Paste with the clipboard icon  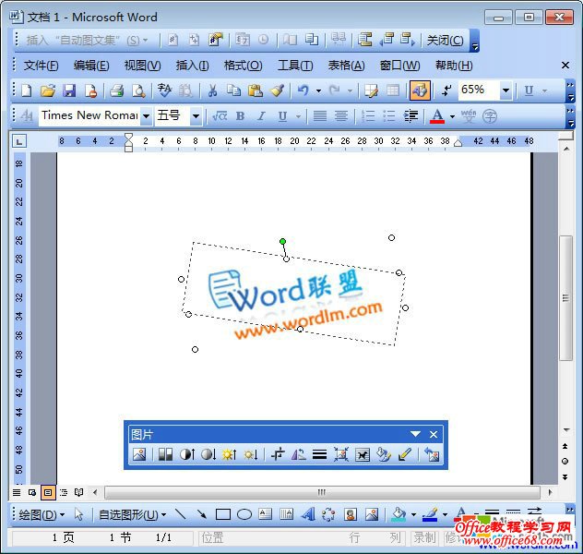tap(256, 90)
